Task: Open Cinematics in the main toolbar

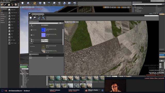Action: click(59, 3)
